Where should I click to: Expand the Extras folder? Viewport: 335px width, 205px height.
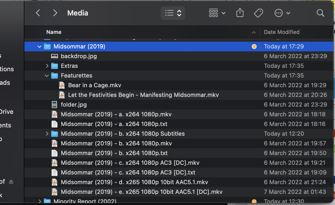47,66
